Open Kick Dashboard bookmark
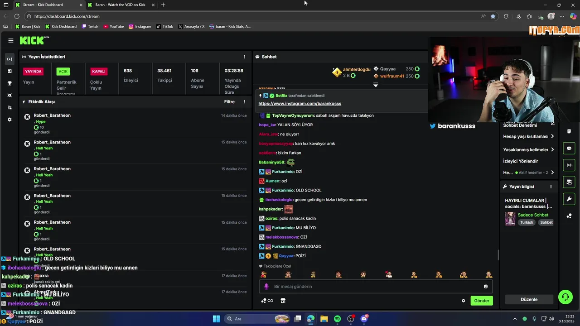 pos(61,27)
